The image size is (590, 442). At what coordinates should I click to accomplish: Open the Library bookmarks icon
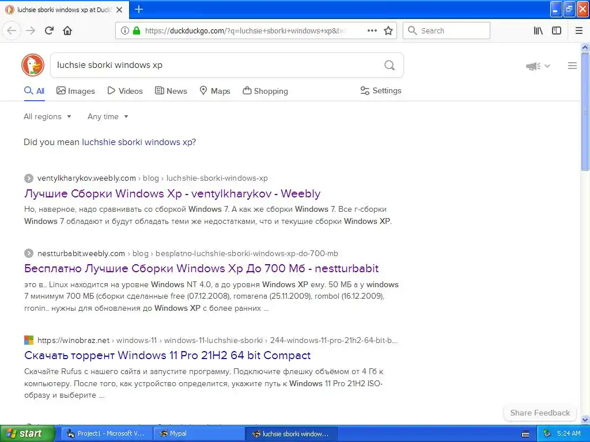538,31
